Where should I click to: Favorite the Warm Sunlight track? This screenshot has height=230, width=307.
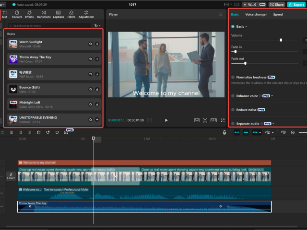tap(90, 44)
